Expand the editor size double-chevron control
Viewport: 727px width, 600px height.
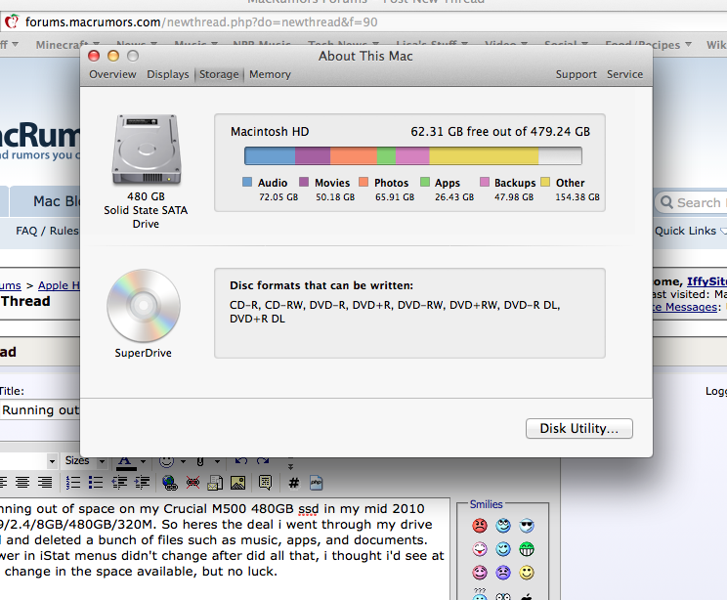(290, 463)
